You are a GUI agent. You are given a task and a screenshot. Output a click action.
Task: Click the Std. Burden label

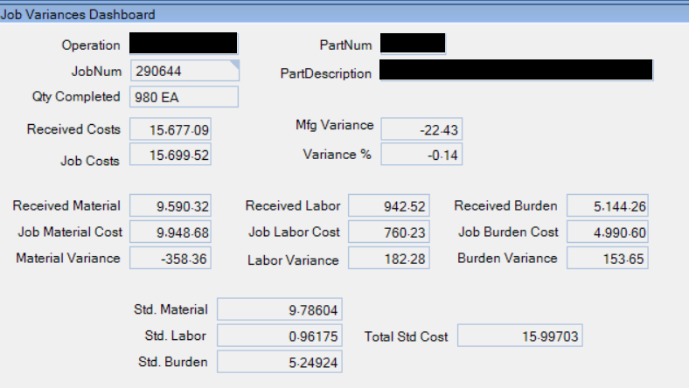[173, 362]
